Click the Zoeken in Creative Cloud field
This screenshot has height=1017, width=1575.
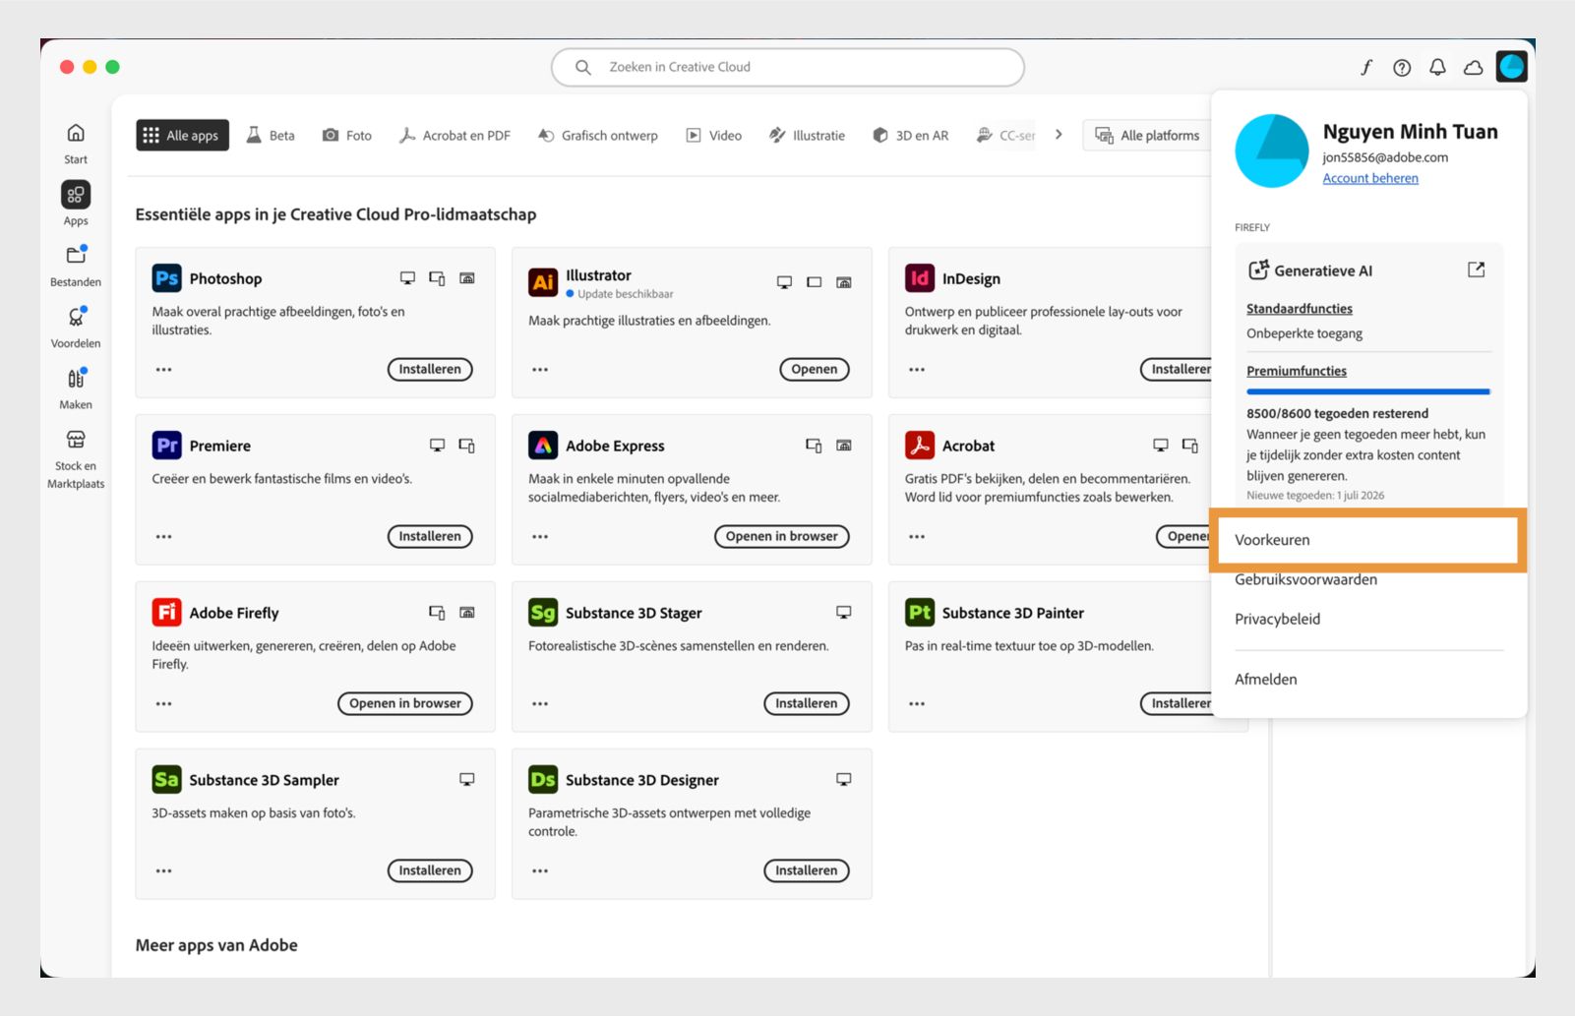tap(788, 67)
